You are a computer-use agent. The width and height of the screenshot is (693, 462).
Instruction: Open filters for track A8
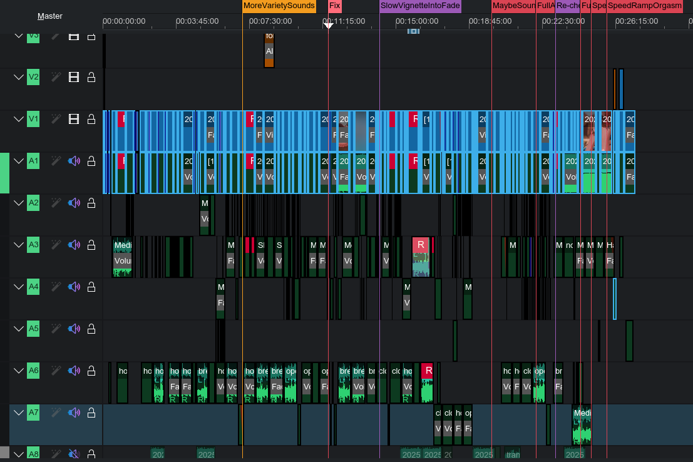click(56, 454)
